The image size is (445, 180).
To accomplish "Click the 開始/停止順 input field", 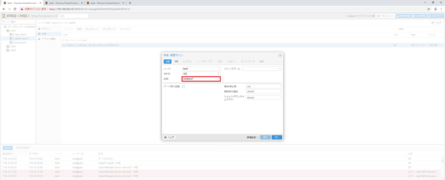I will pyautogui.click(x=263, y=86).
